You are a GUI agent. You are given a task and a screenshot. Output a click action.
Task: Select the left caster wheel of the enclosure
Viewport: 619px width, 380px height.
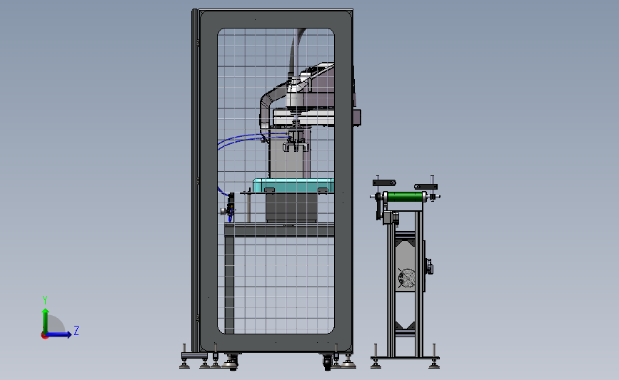pyautogui.click(x=232, y=361)
